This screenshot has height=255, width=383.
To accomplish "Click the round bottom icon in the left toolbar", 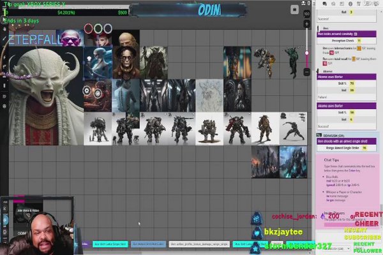I will point(4,106).
